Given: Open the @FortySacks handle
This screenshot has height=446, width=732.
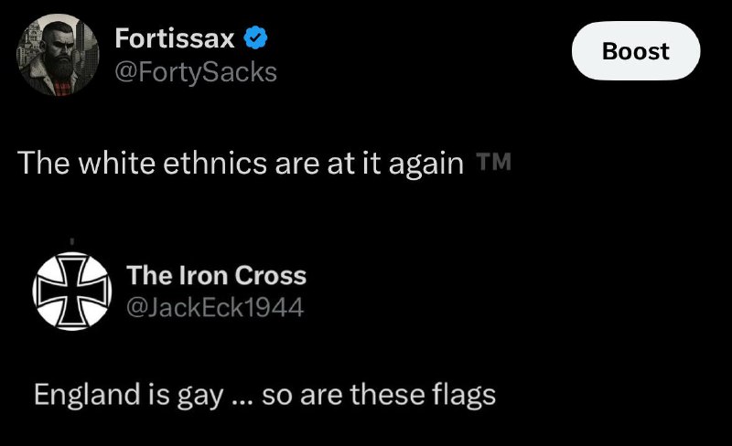Looking at the screenshot, I should (196, 72).
